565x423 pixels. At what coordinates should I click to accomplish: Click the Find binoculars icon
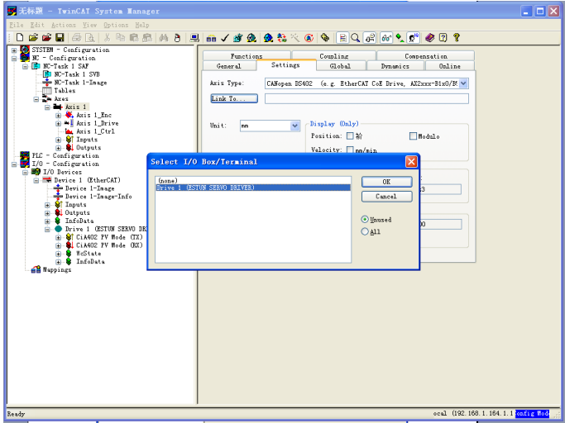click(164, 37)
